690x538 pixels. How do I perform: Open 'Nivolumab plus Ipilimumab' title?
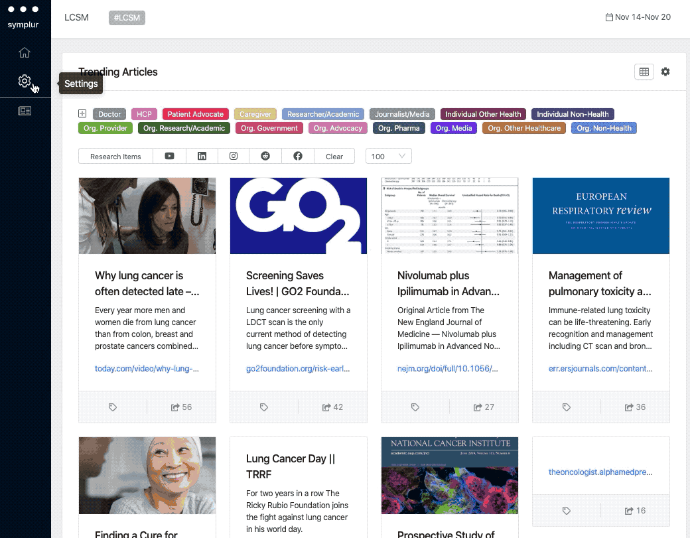pyautogui.click(x=448, y=283)
